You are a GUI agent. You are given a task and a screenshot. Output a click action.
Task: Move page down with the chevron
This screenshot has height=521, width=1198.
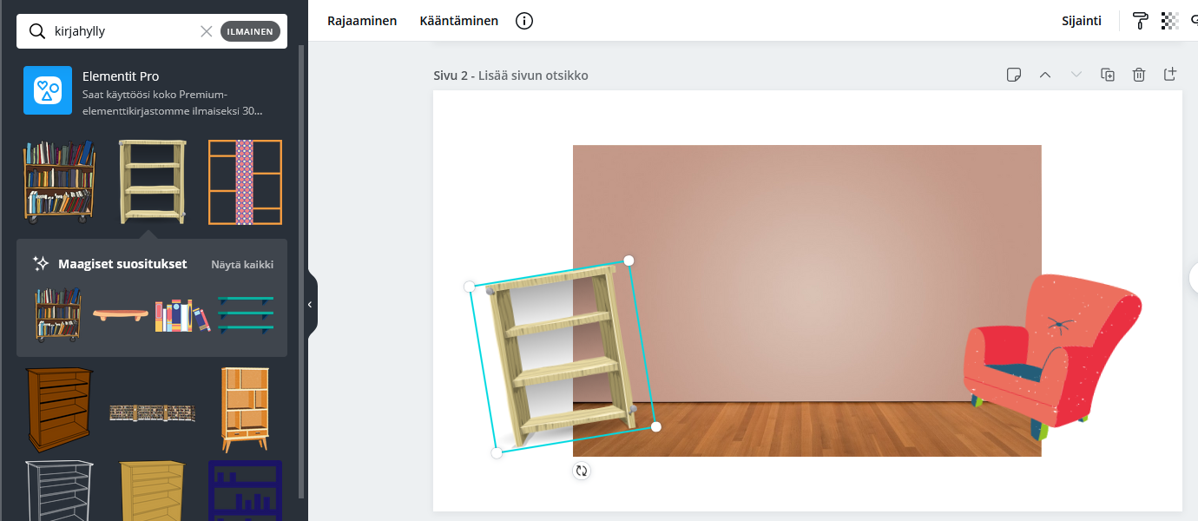[x=1076, y=75]
